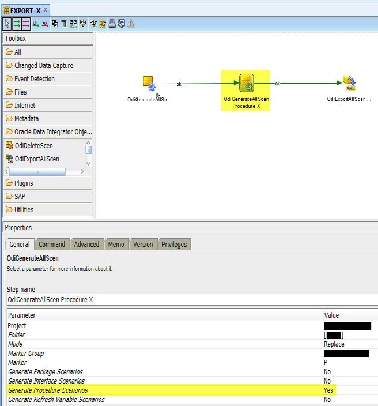Image resolution: width=378 pixels, height=406 pixels.
Task: Click the printer icon in toolbar
Action: tap(112, 24)
